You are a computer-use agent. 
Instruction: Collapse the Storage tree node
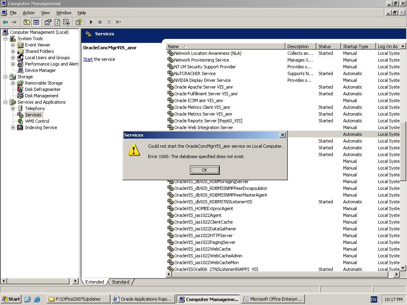click(x=6, y=77)
